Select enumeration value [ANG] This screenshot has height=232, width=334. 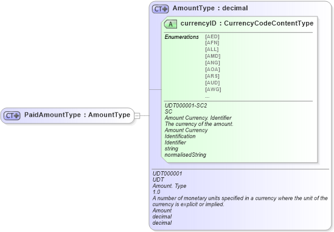point(212,63)
